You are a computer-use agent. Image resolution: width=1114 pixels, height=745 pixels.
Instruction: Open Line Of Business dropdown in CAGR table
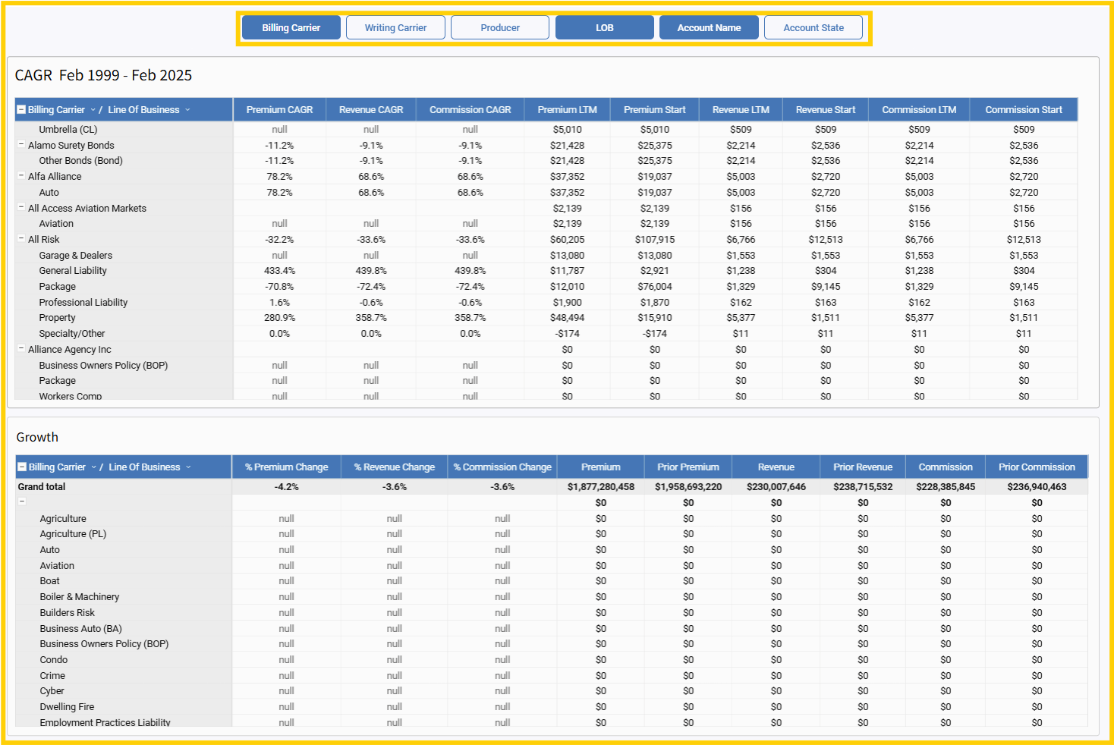187,110
